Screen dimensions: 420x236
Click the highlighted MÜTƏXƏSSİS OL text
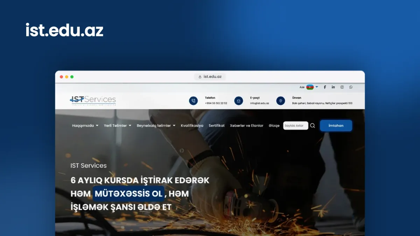128,194
